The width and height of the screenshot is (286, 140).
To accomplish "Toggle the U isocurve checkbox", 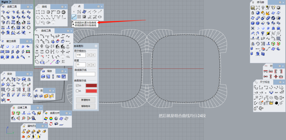I will [78, 86].
